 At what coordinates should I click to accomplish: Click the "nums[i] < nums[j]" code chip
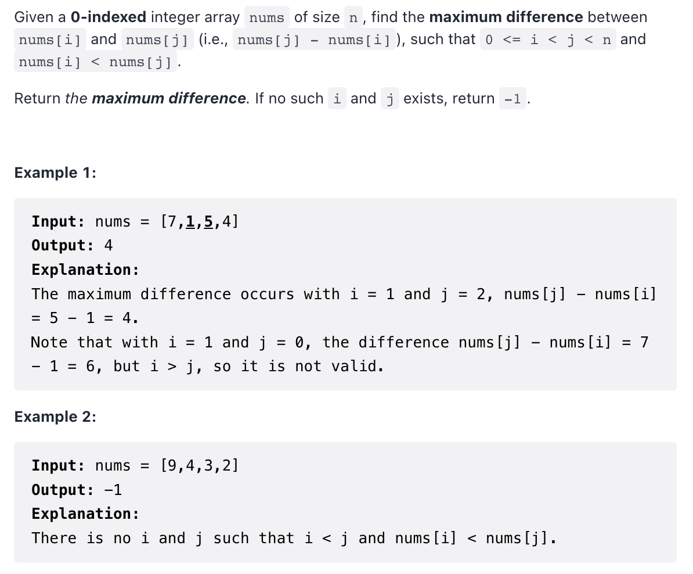click(95, 62)
